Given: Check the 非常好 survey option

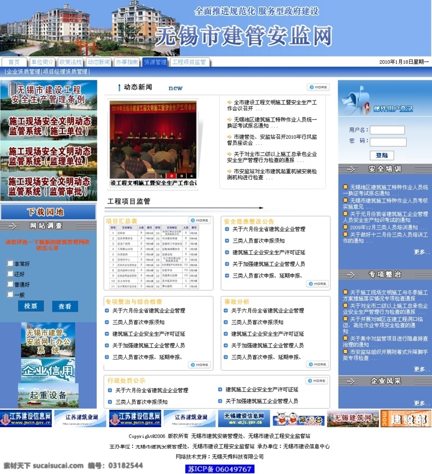Looking at the screenshot, I should pyautogui.click(x=10, y=263).
